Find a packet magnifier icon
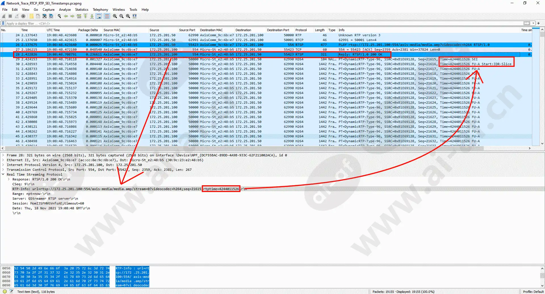 tap(59, 16)
